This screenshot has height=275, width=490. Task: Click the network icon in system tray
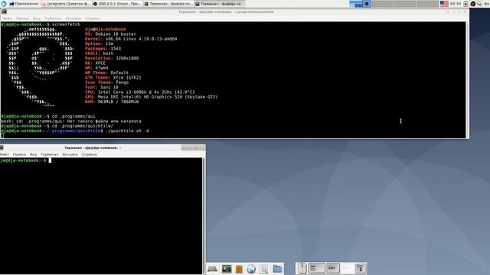(x=479, y=4)
